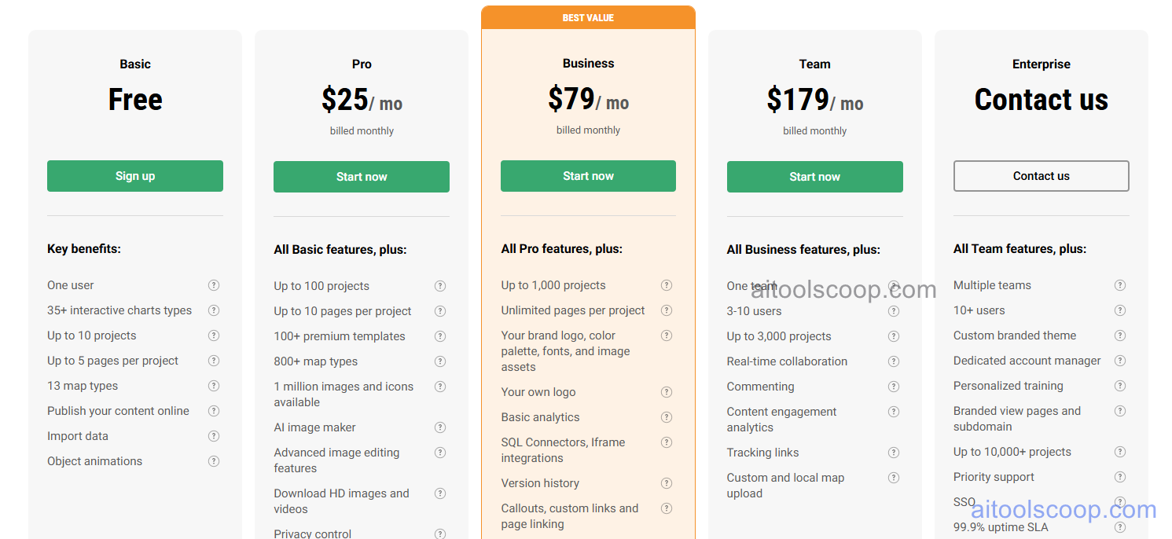
Task: Open help for Unlimited pages per project
Action: [x=667, y=310]
